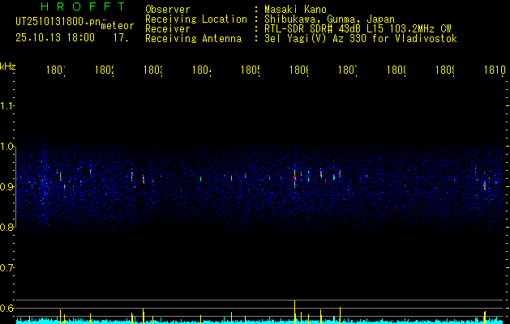Click the Receiving Location label
This screenshot has width=510, height=324.
[196, 19]
